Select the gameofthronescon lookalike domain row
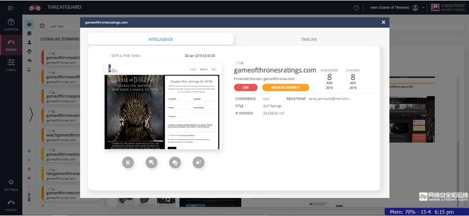469x216 pixels. pyautogui.click(x=61, y=193)
